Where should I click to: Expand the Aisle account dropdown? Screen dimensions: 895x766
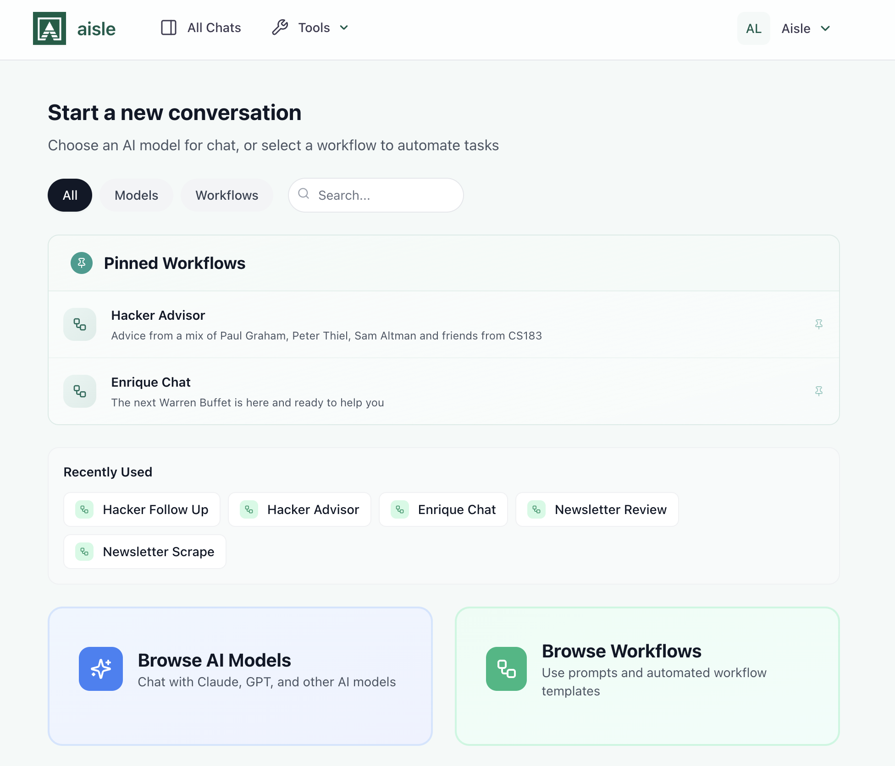pos(806,28)
